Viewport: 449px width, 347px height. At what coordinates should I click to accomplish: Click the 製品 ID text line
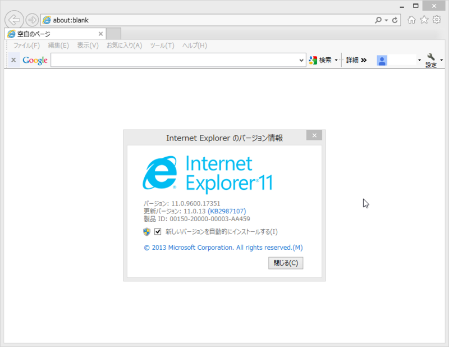[x=197, y=219]
